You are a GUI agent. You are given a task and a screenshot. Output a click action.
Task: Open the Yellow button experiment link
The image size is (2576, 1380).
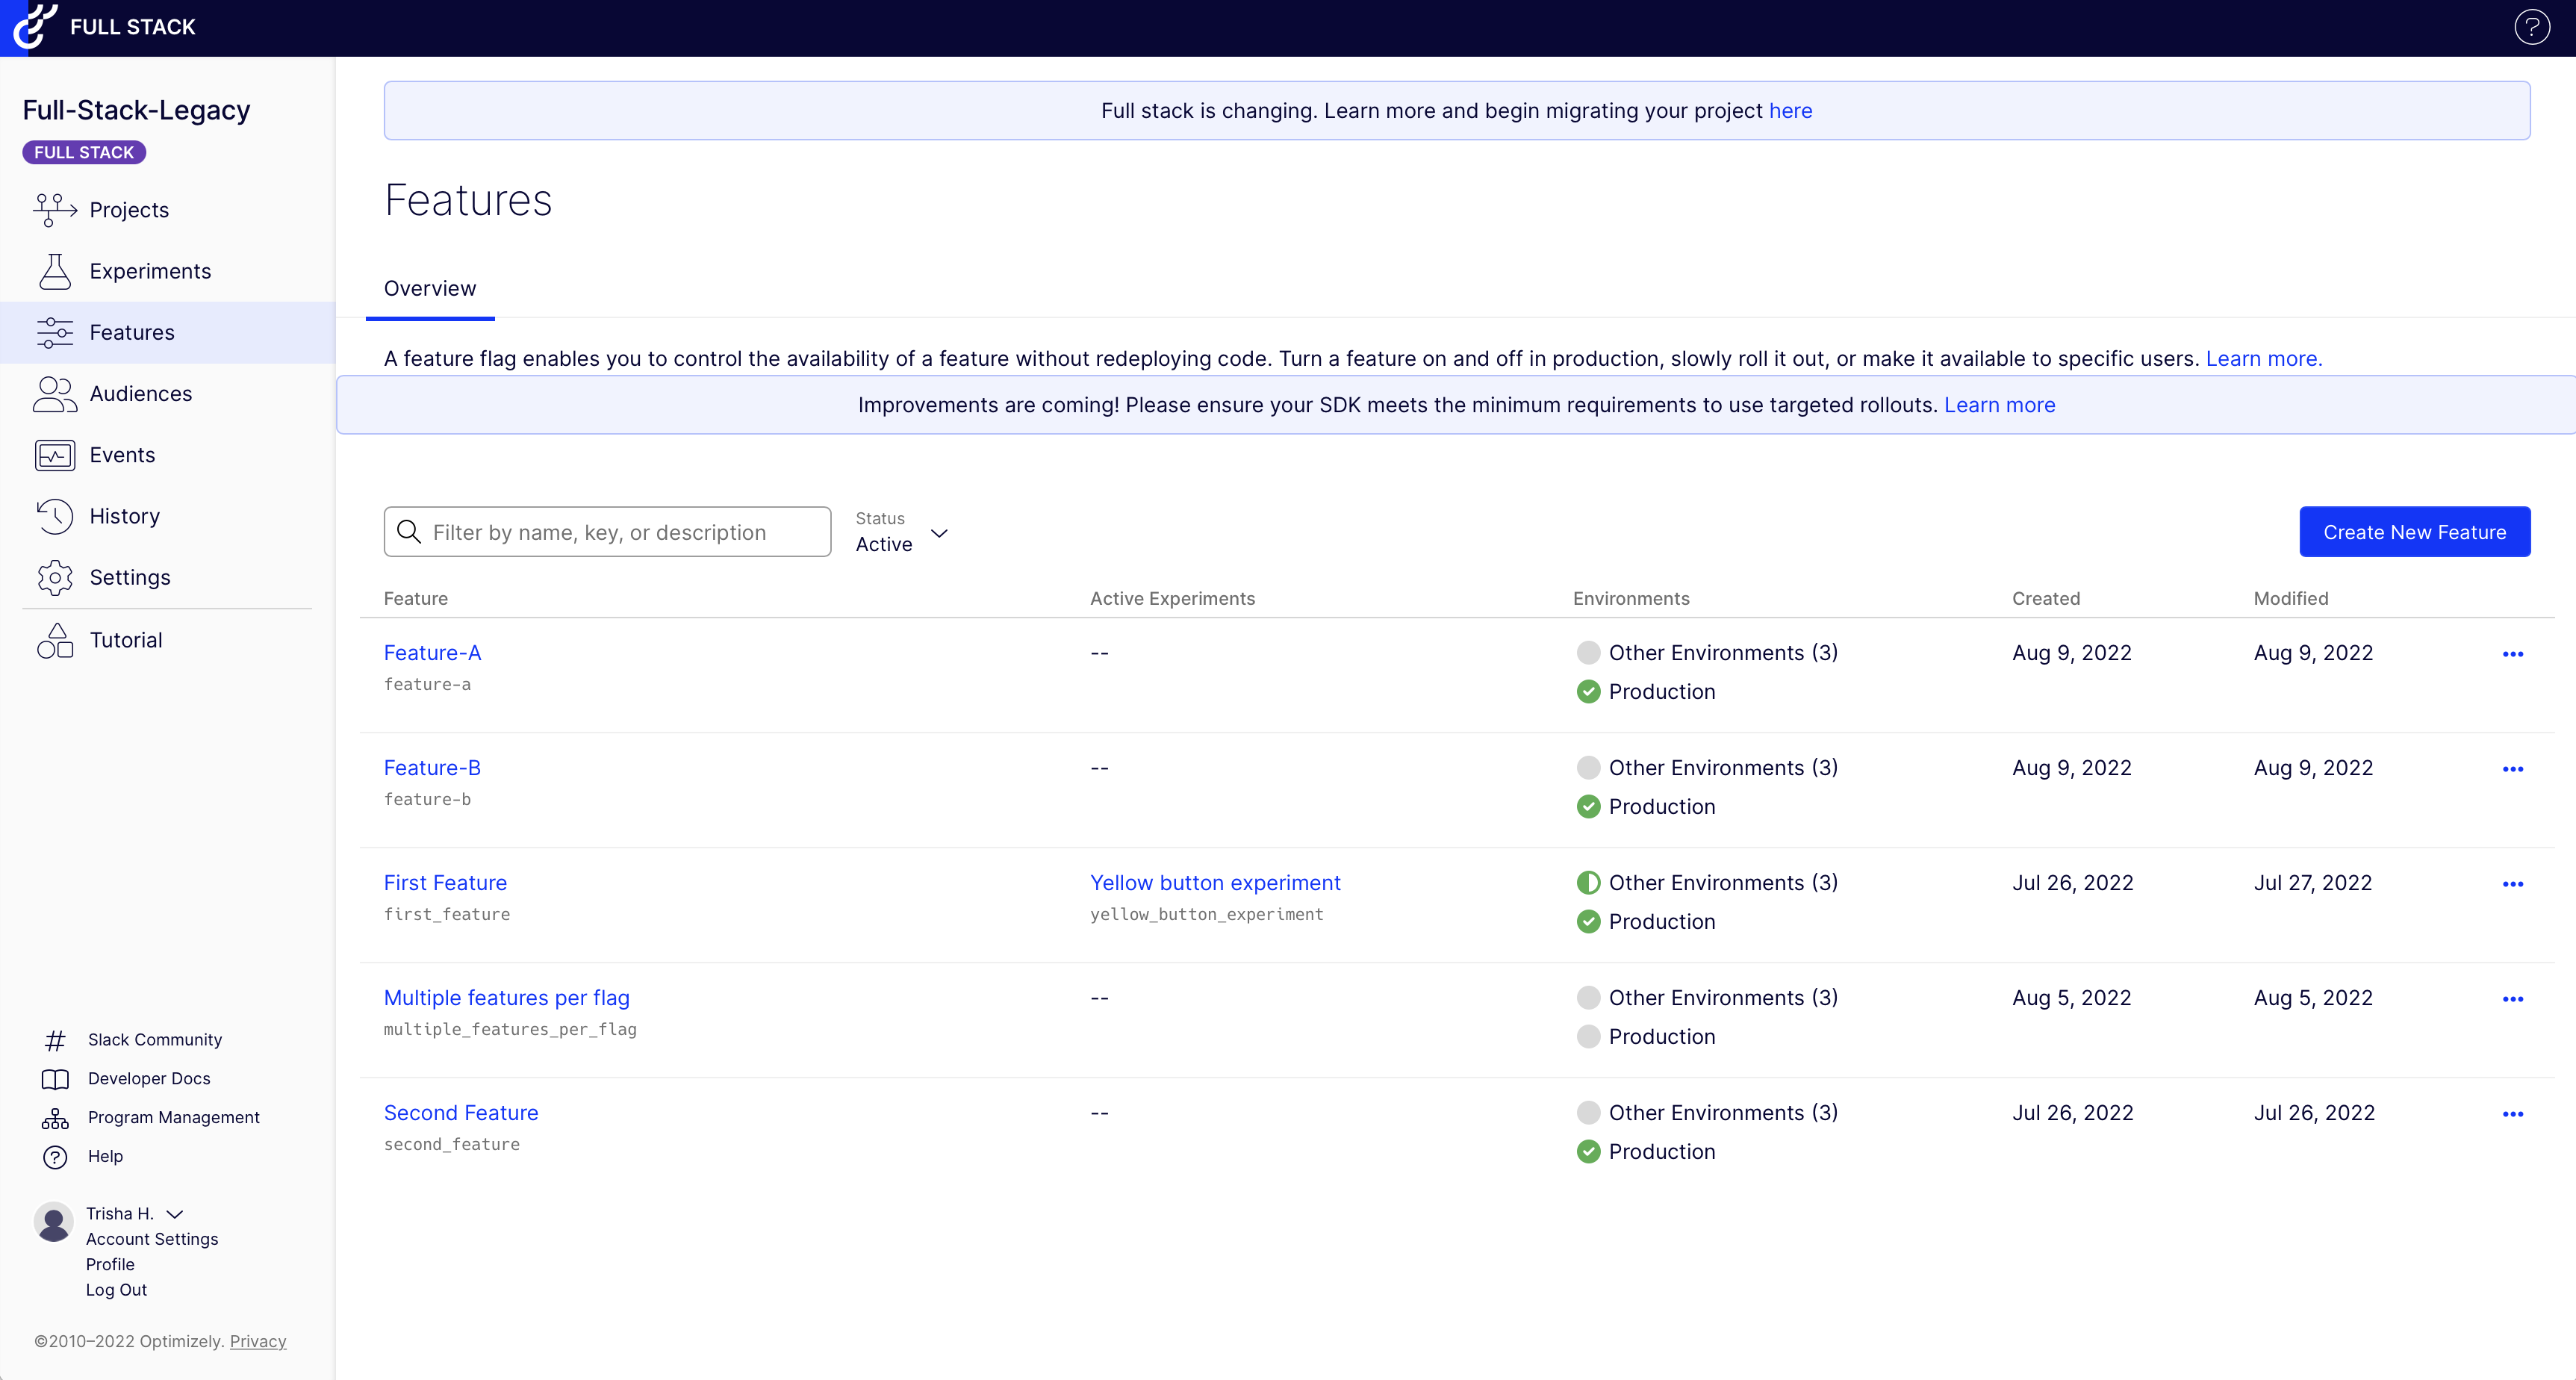(1215, 883)
